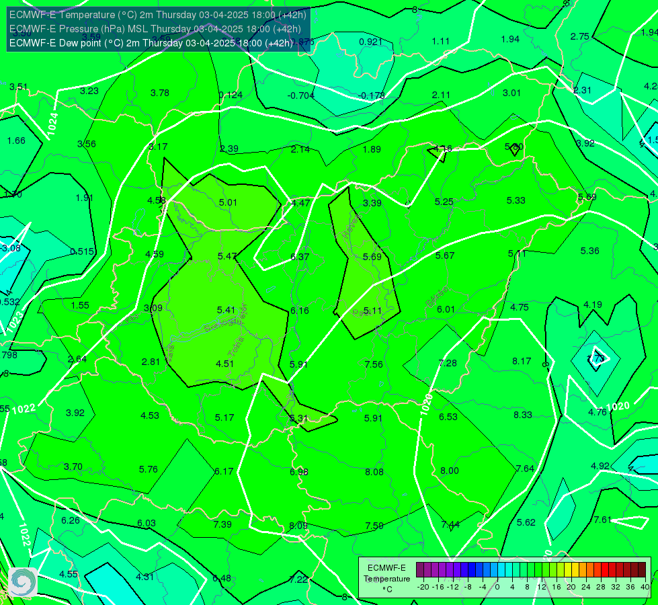This screenshot has height=605, width=658.
Task: Click the dew point value 0.124
Action: (231, 95)
